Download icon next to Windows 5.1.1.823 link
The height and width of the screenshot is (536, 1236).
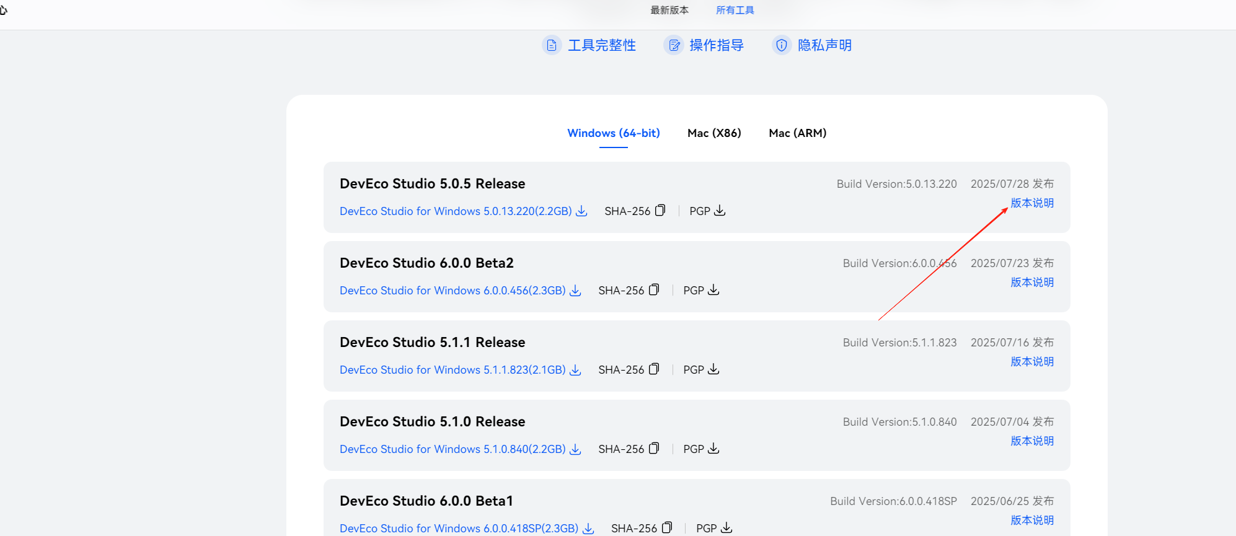tap(575, 370)
